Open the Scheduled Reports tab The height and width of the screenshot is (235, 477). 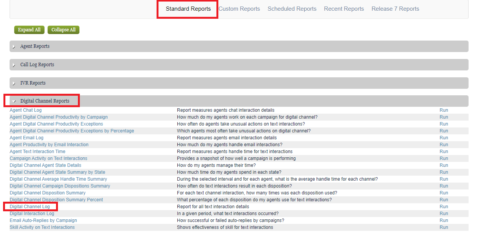coord(292,9)
